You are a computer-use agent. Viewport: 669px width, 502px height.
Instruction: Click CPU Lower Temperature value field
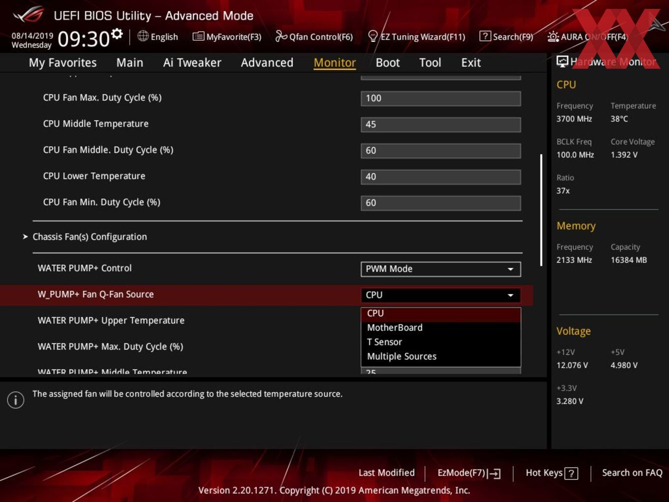pos(441,177)
